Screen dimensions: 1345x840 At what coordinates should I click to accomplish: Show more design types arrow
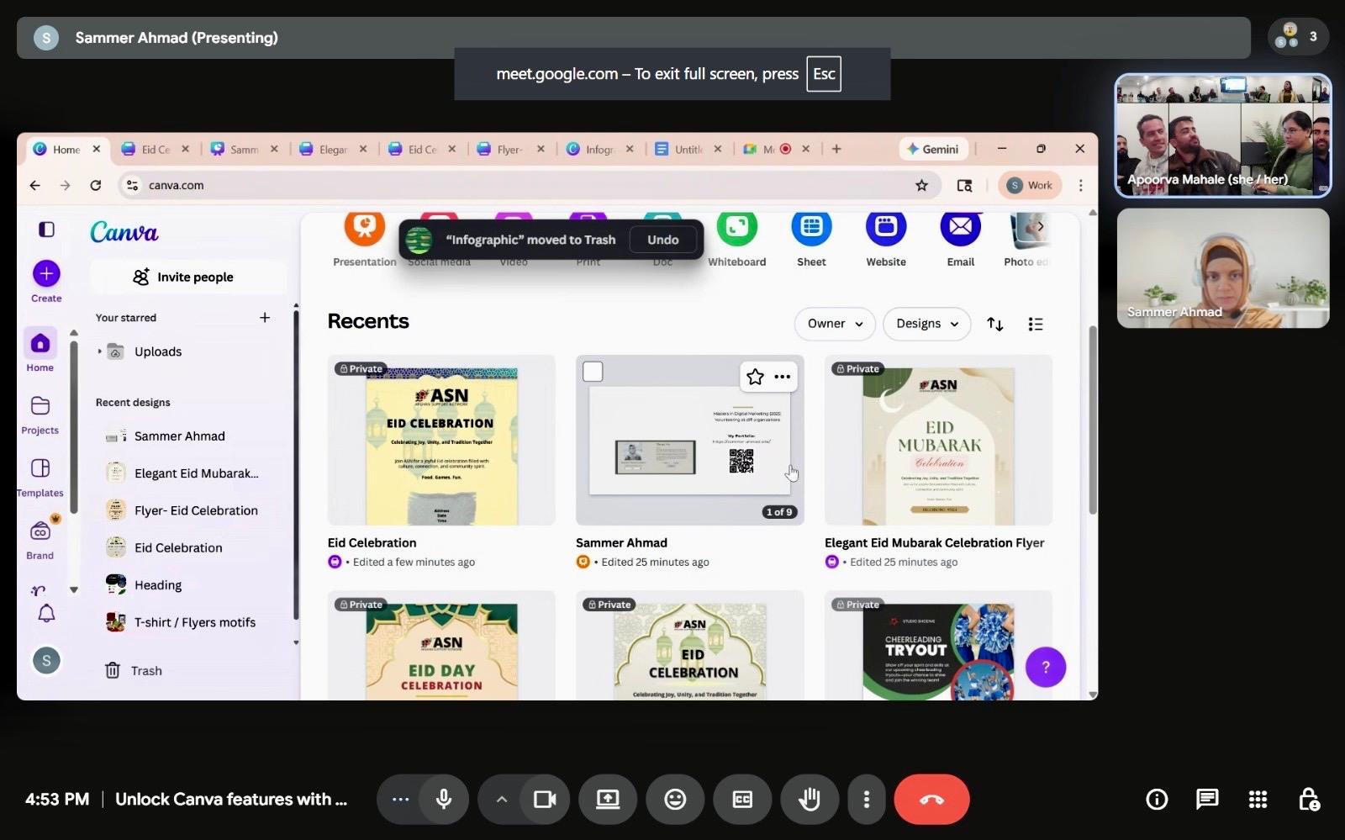(1040, 226)
